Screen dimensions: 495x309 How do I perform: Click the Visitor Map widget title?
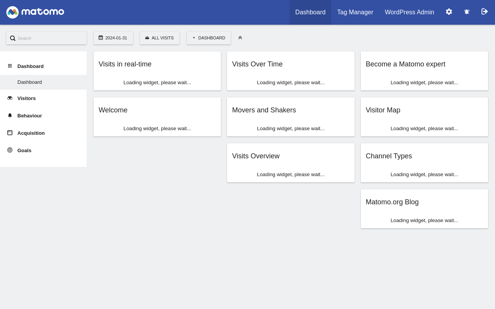coord(383,110)
